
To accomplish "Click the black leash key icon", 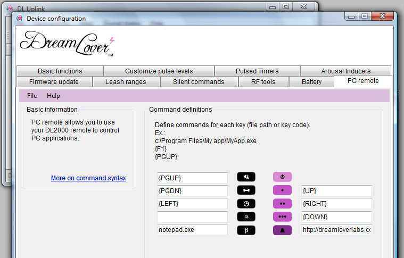I will pos(246,190).
